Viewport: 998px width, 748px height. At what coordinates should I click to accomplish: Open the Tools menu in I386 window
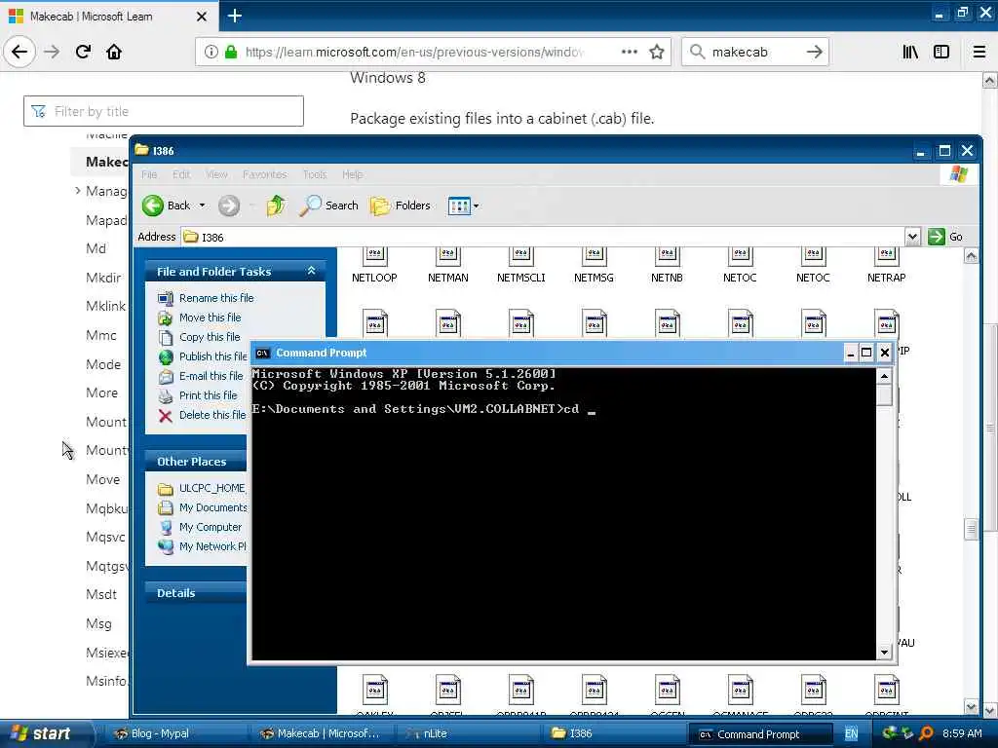coord(315,174)
